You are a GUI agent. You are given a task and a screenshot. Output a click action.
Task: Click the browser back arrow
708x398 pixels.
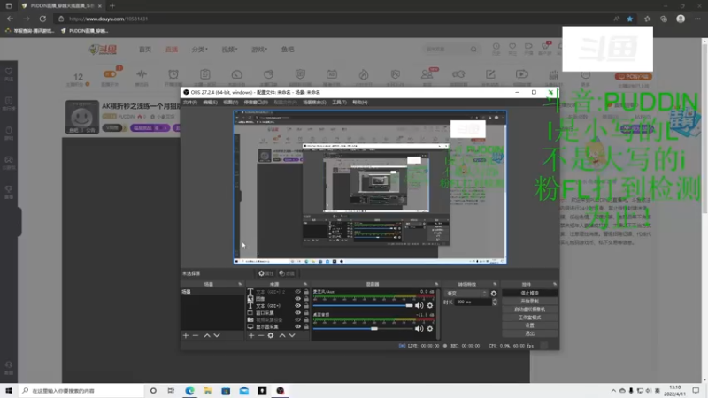click(10, 19)
